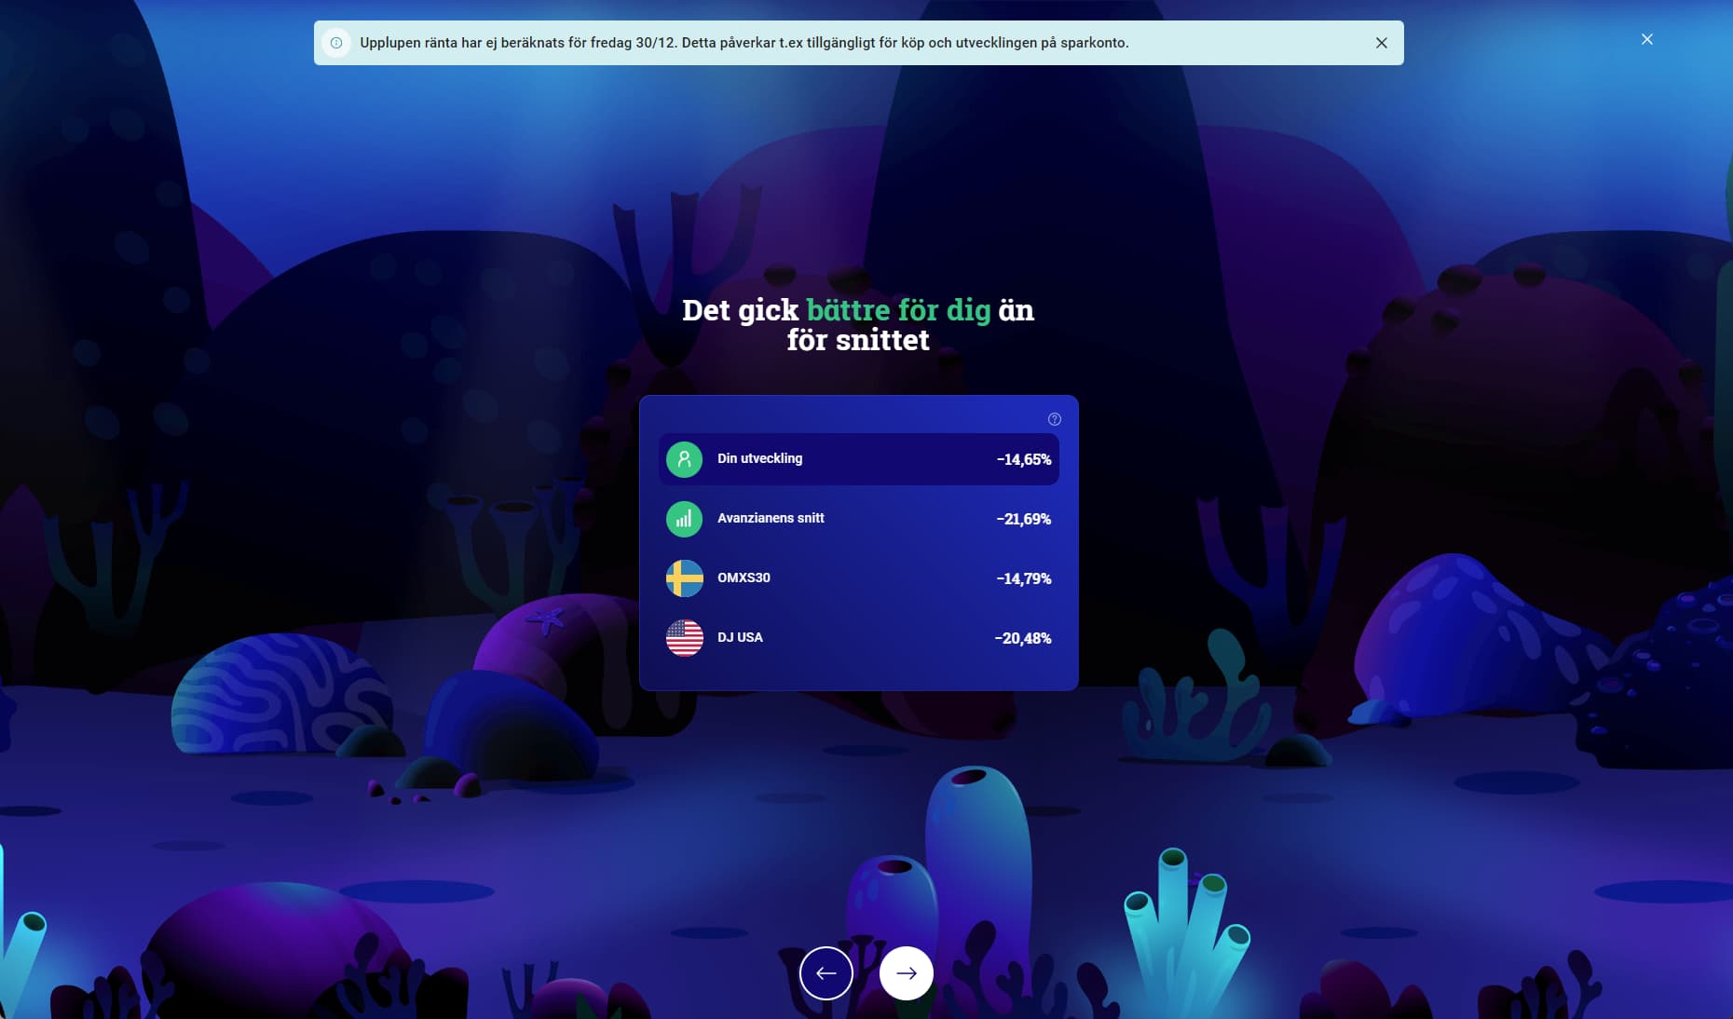Select the OMXS30 label
Viewport: 1733px width, 1019px height.
click(744, 577)
